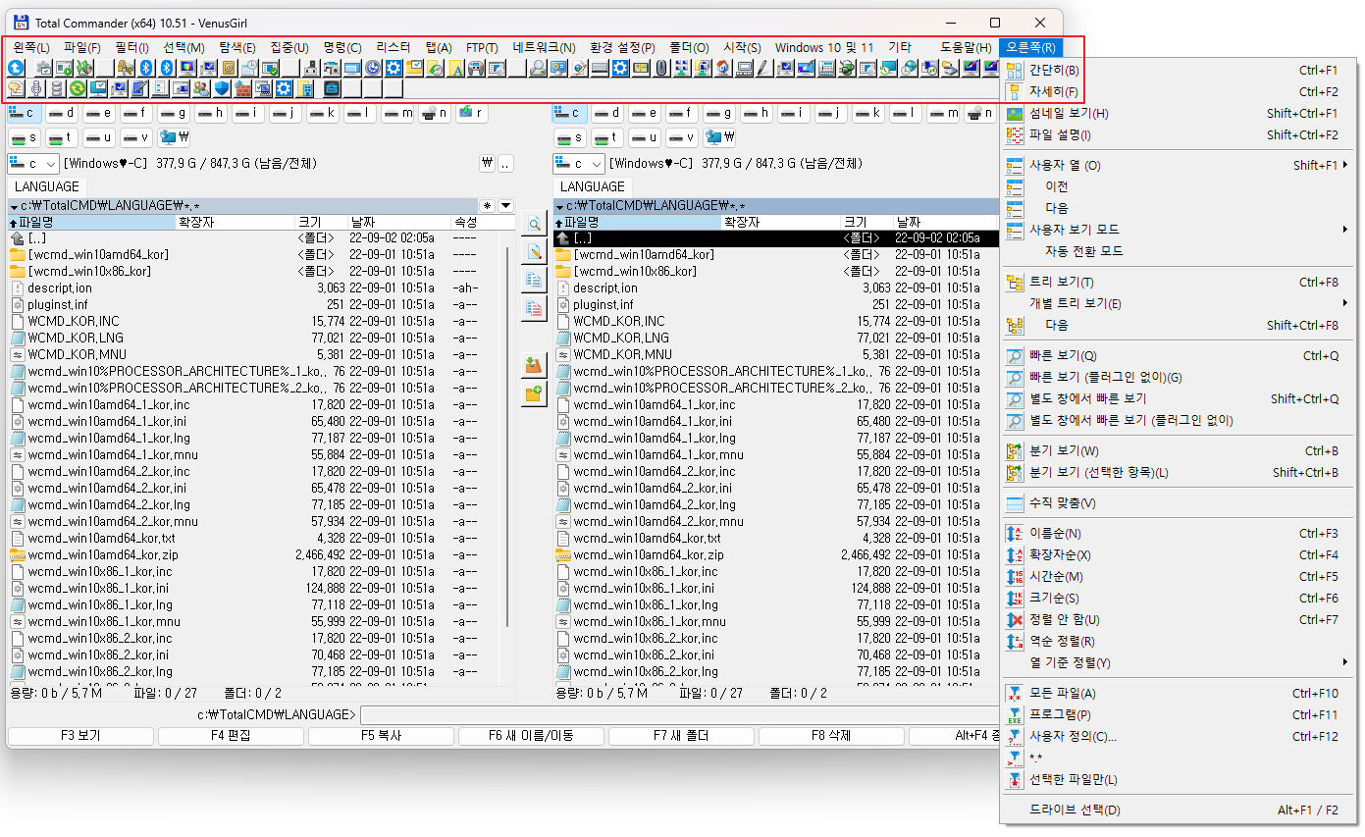Open left panel drive c dropdown
This screenshot has height=837, width=1365.
(x=33, y=164)
